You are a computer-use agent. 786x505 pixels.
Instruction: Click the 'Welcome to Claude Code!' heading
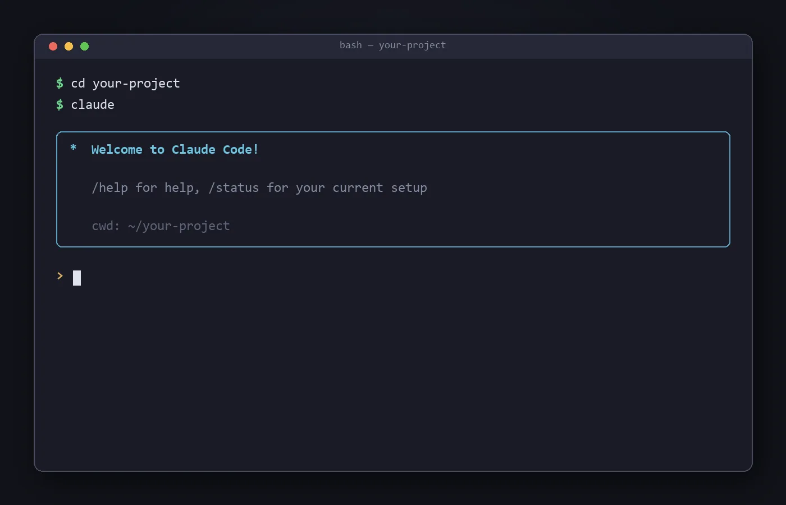(x=175, y=150)
